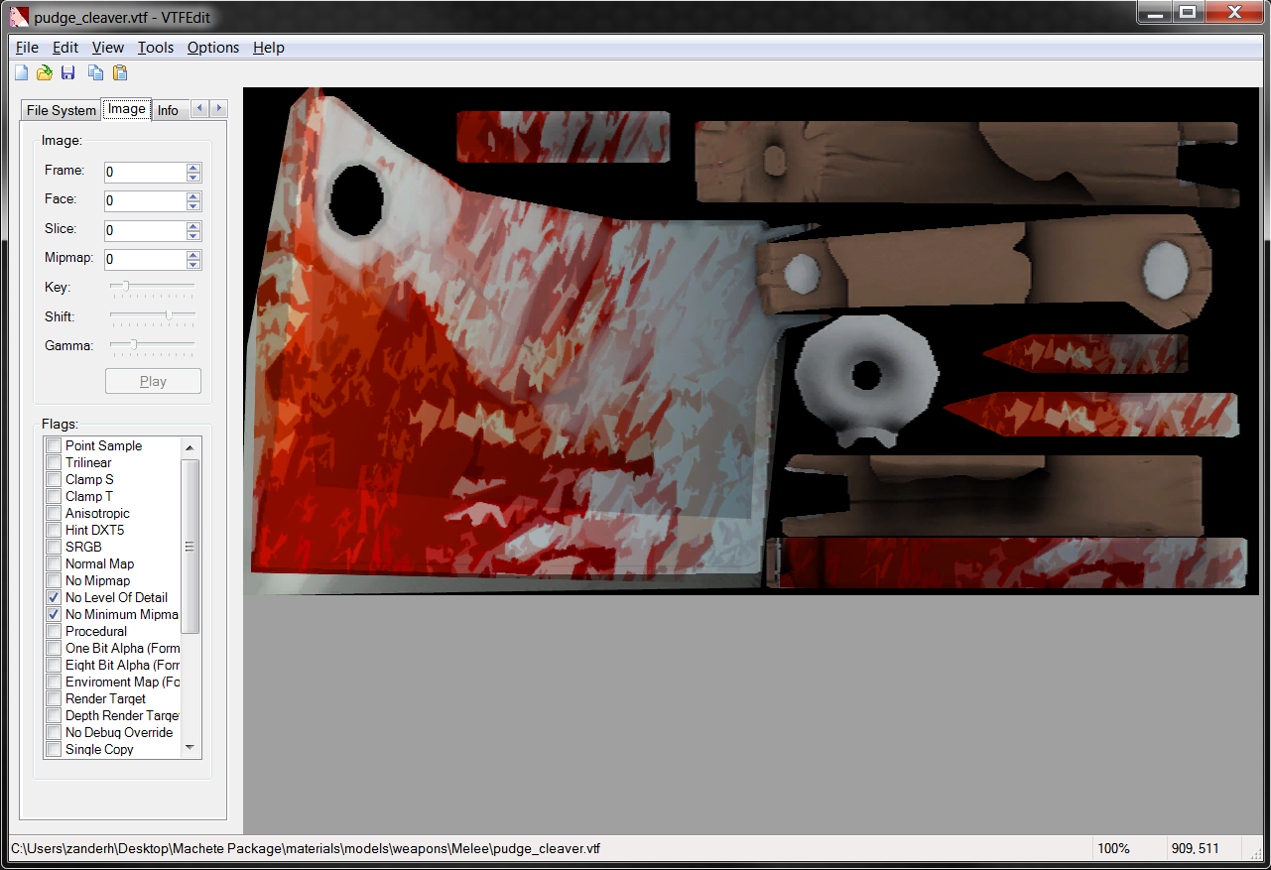1271x870 pixels.
Task: Click the Frame number input field
Action: pyautogui.click(x=145, y=172)
